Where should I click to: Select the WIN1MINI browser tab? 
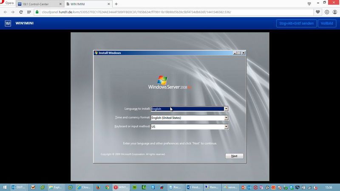pyautogui.click(x=88, y=4)
